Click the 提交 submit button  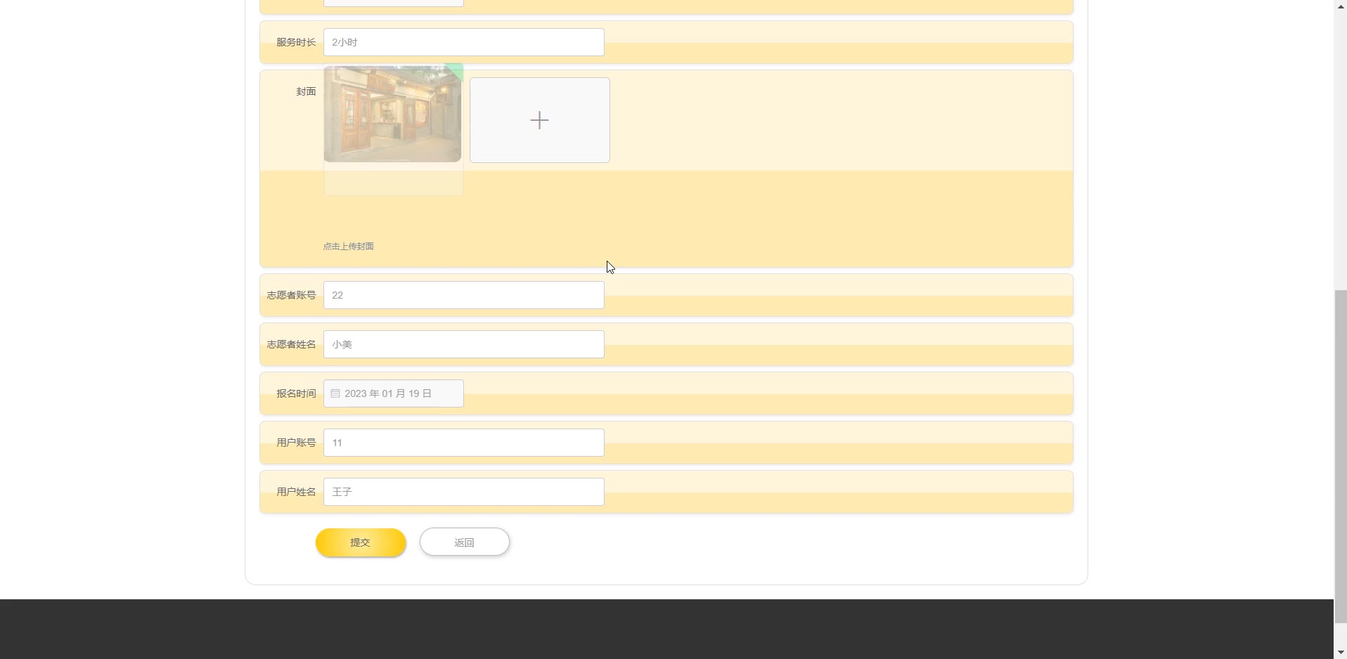pyautogui.click(x=361, y=542)
